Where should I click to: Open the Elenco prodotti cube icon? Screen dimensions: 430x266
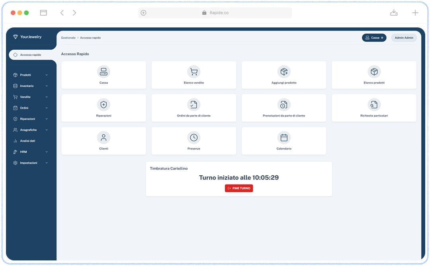click(x=374, y=71)
